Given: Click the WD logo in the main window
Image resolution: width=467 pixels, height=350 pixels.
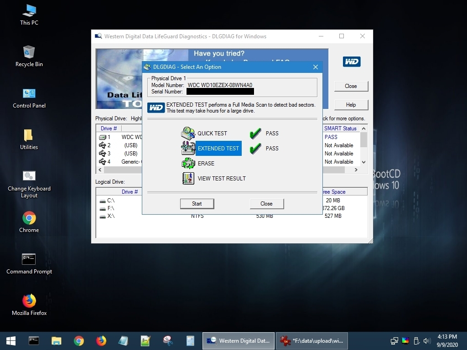Looking at the screenshot, I should (352, 62).
